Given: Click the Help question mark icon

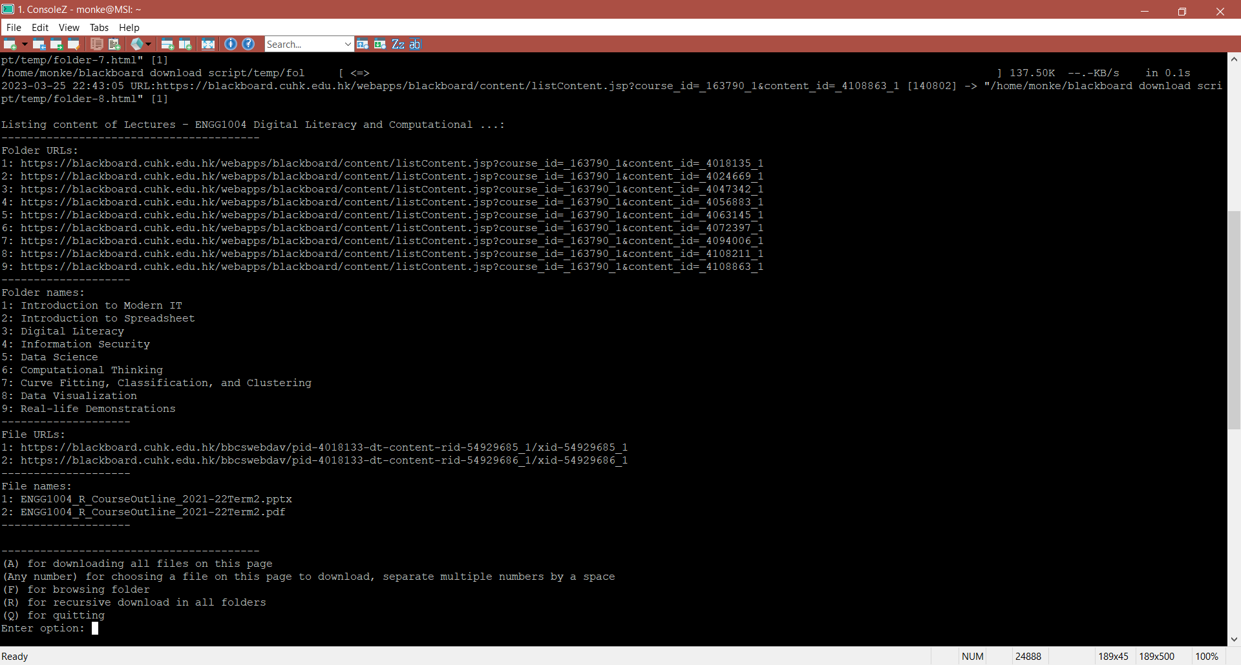Looking at the screenshot, I should [248, 44].
